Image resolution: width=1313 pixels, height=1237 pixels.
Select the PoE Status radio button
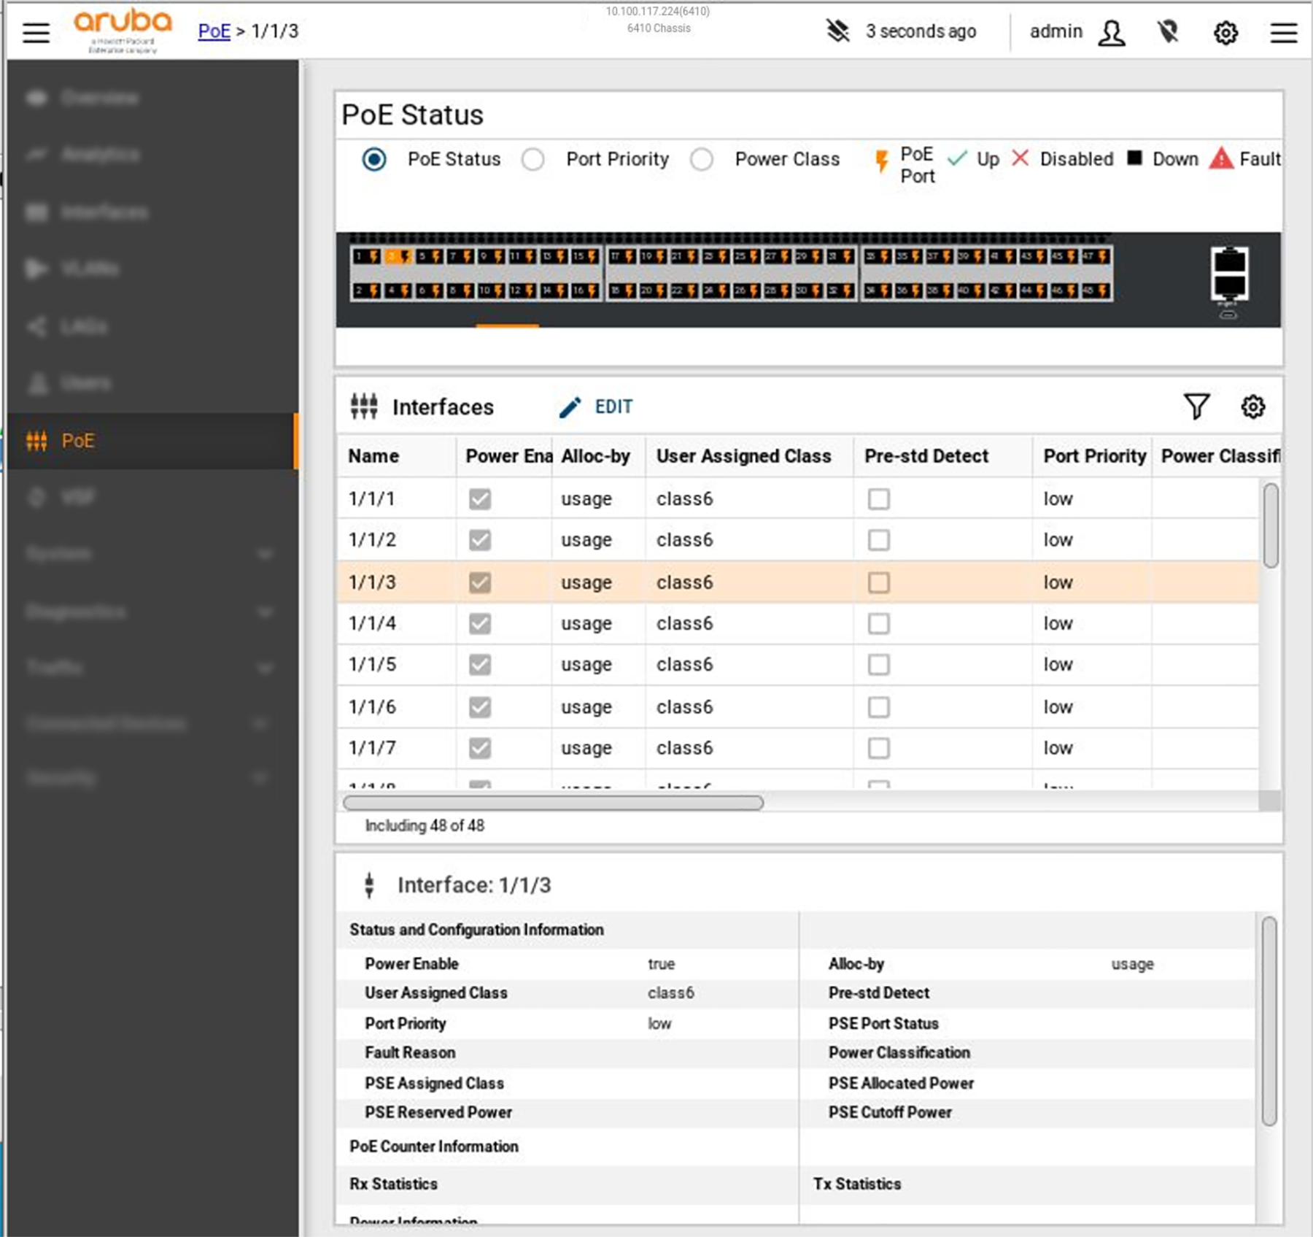tap(374, 159)
